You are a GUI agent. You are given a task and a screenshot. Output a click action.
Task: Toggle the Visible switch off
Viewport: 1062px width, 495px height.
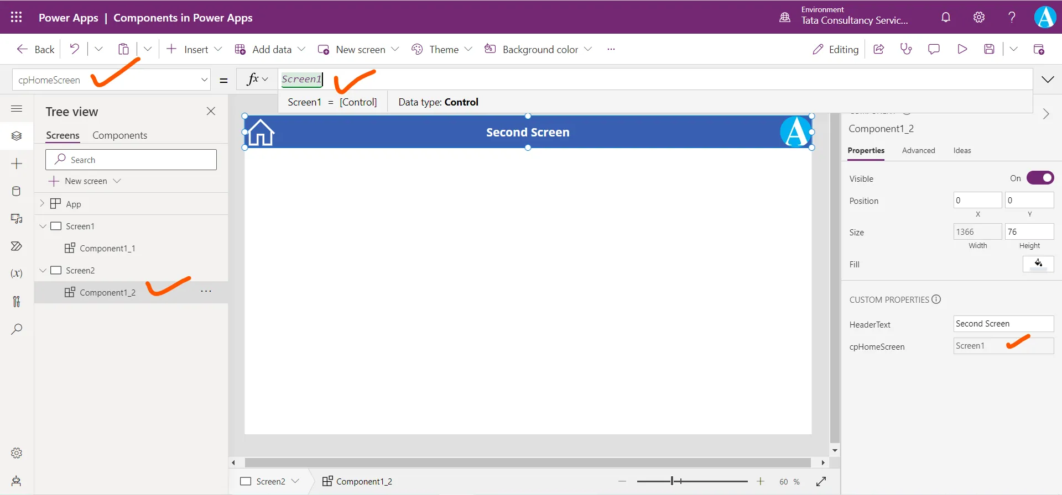click(1040, 178)
